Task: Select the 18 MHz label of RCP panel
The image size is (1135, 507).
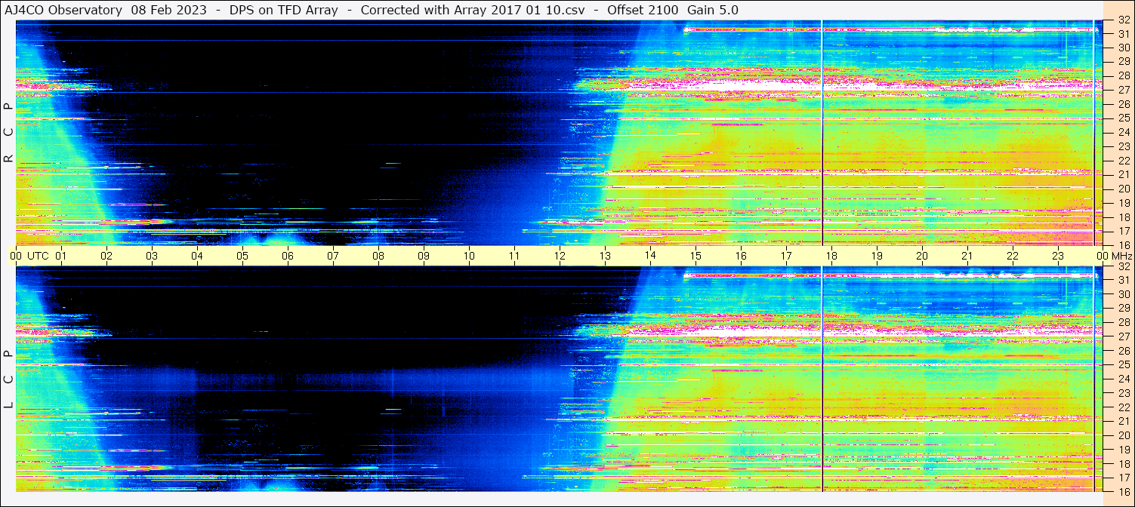Action: (x=1124, y=217)
